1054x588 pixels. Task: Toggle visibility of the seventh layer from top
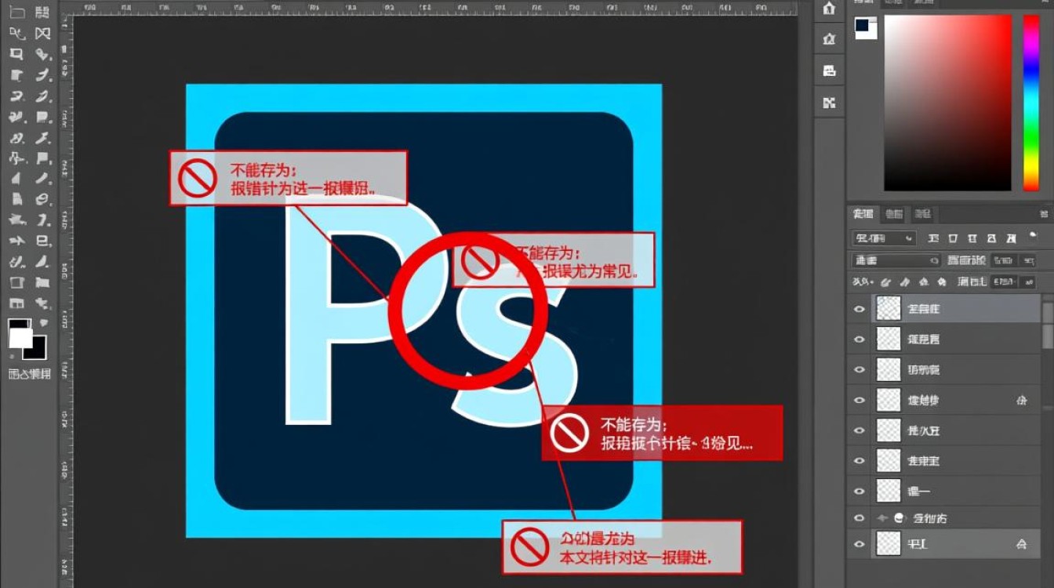coord(860,492)
